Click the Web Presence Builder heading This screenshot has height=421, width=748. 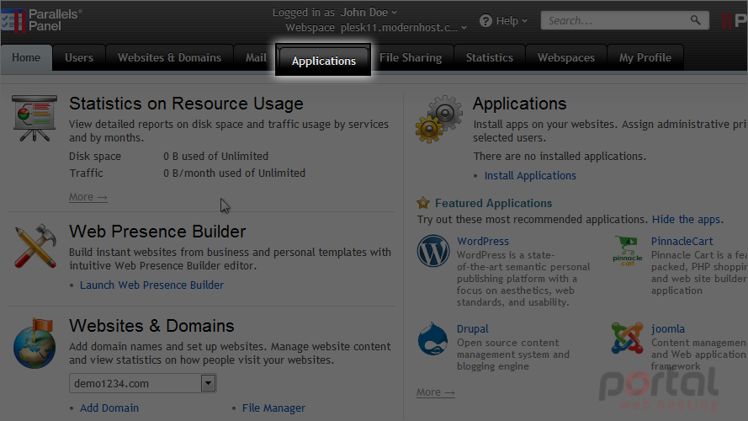coord(157,232)
